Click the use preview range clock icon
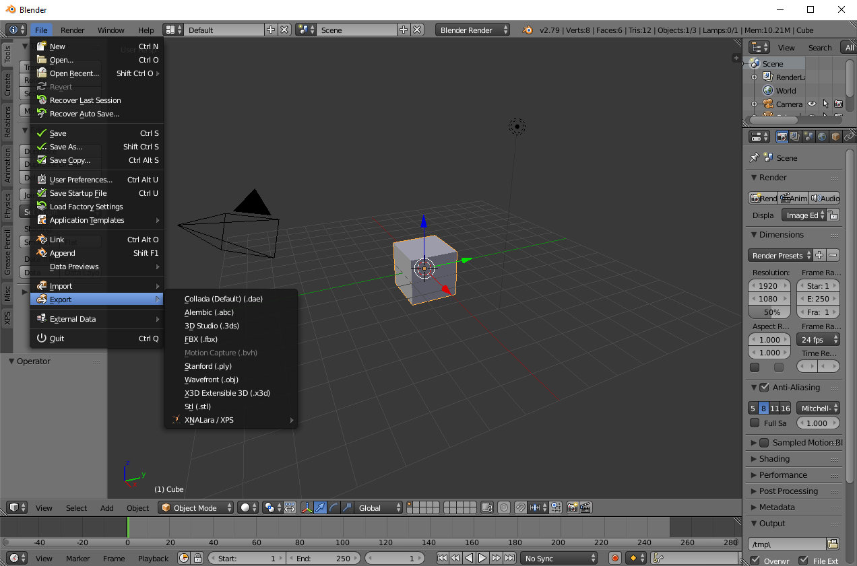This screenshot has width=857, height=566. (x=184, y=558)
